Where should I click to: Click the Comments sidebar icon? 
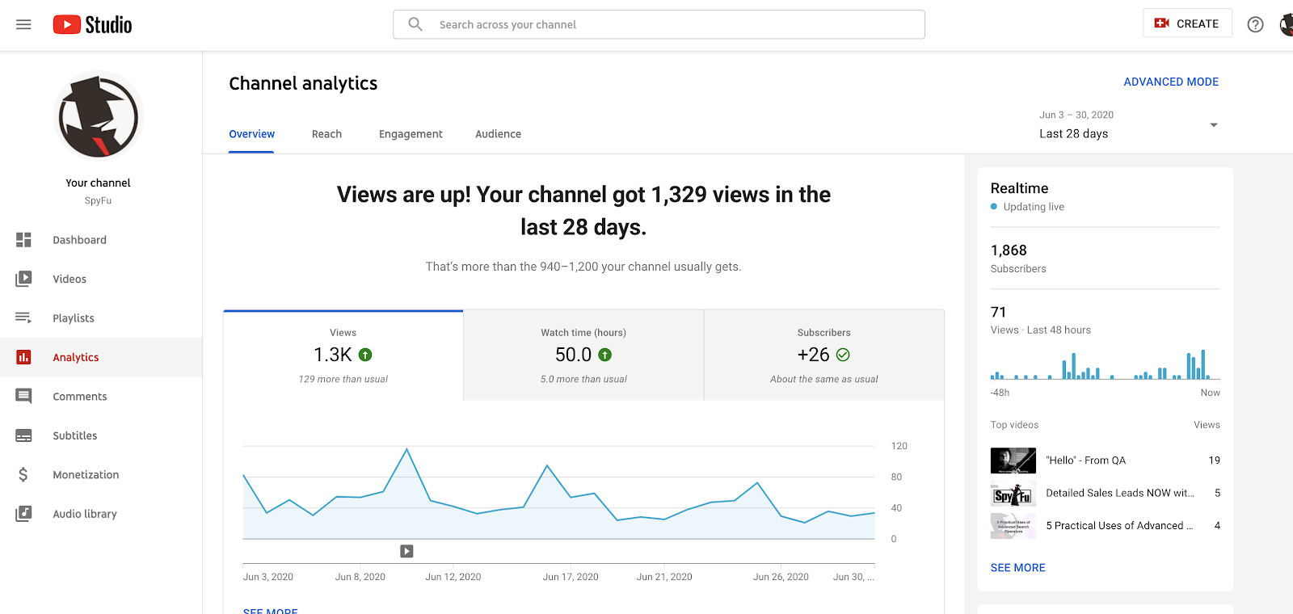coord(23,396)
